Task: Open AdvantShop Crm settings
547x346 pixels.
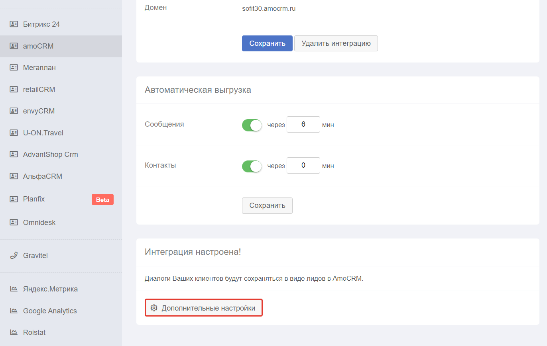Action: coord(61,154)
